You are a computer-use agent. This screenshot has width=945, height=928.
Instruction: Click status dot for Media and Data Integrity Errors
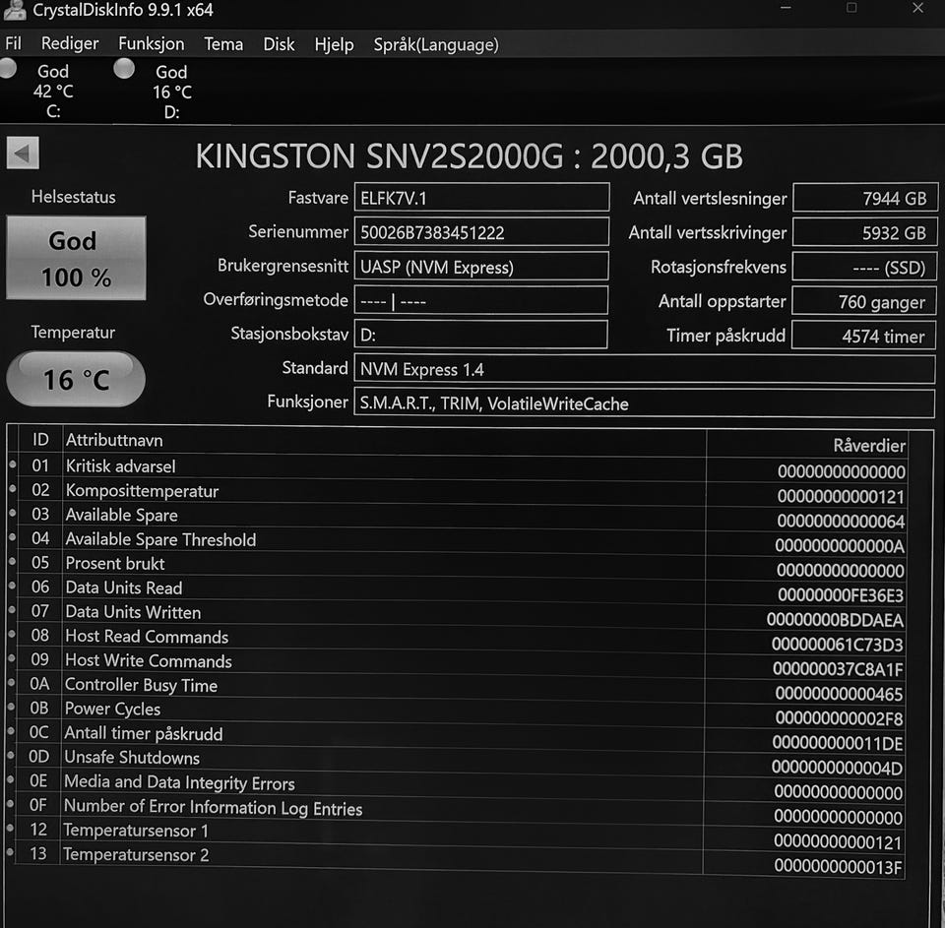point(11,779)
